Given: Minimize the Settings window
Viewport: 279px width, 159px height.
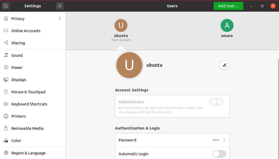Looking at the screenshot, I should (251, 6).
